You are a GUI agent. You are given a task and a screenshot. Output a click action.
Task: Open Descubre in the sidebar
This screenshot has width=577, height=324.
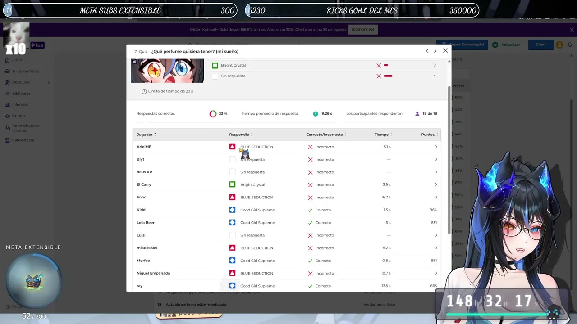click(x=21, y=82)
